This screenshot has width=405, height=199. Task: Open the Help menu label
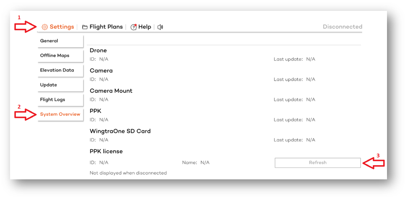144,27
